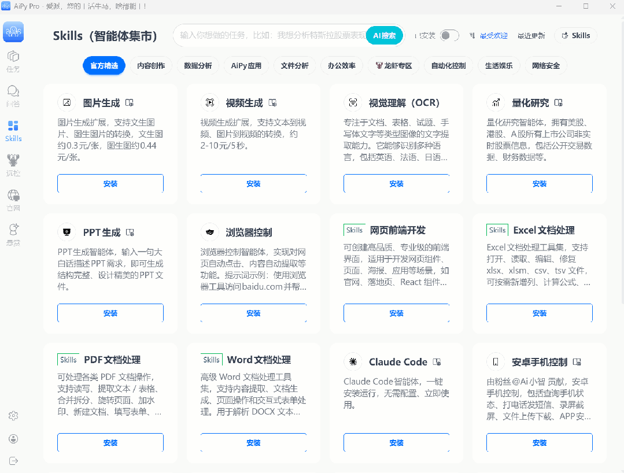This screenshot has height=473, width=624.
Task: Click the 视频生成 card video icon
Action: (210, 102)
